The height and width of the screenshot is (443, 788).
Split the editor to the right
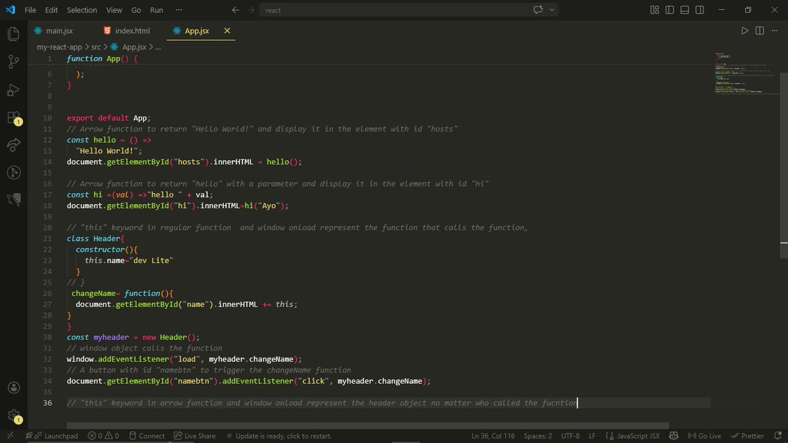click(760, 31)
